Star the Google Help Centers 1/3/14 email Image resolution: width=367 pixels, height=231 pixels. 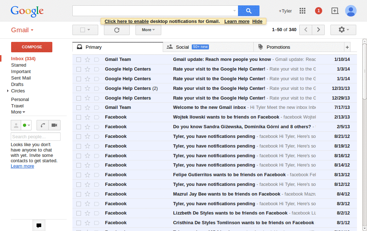tap(87, 69)
